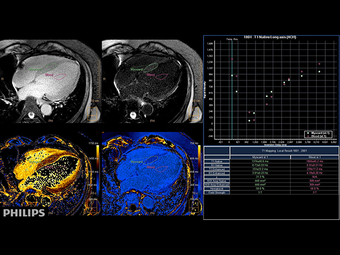The width and height of the screenshot is (340, 255).
Task: Select the orientation cube in the native grayscale image
Action: pos(92,114)
